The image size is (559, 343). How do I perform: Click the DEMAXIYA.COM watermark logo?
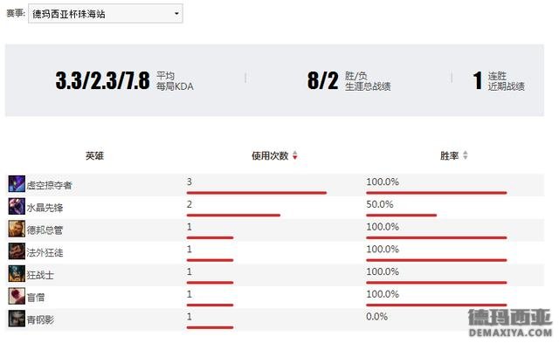coord(510,323)
